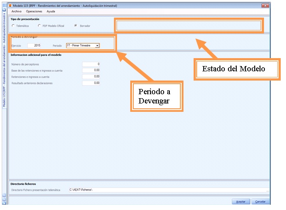Click the Retenciones e ingresos a cuenta field
The width and height of the screenshot is (286, 210).
91,77
